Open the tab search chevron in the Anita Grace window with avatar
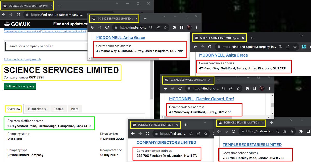This screenshot has width=311, height=162. (x=165, y=16)
